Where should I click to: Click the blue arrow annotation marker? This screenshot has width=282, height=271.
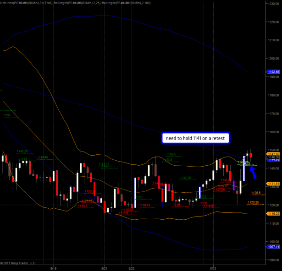[x=252, y=172]
